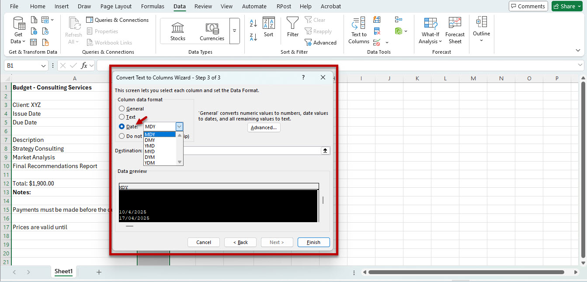
Task: Open the Data Model dropdown arrow
Action: point(406,31)
